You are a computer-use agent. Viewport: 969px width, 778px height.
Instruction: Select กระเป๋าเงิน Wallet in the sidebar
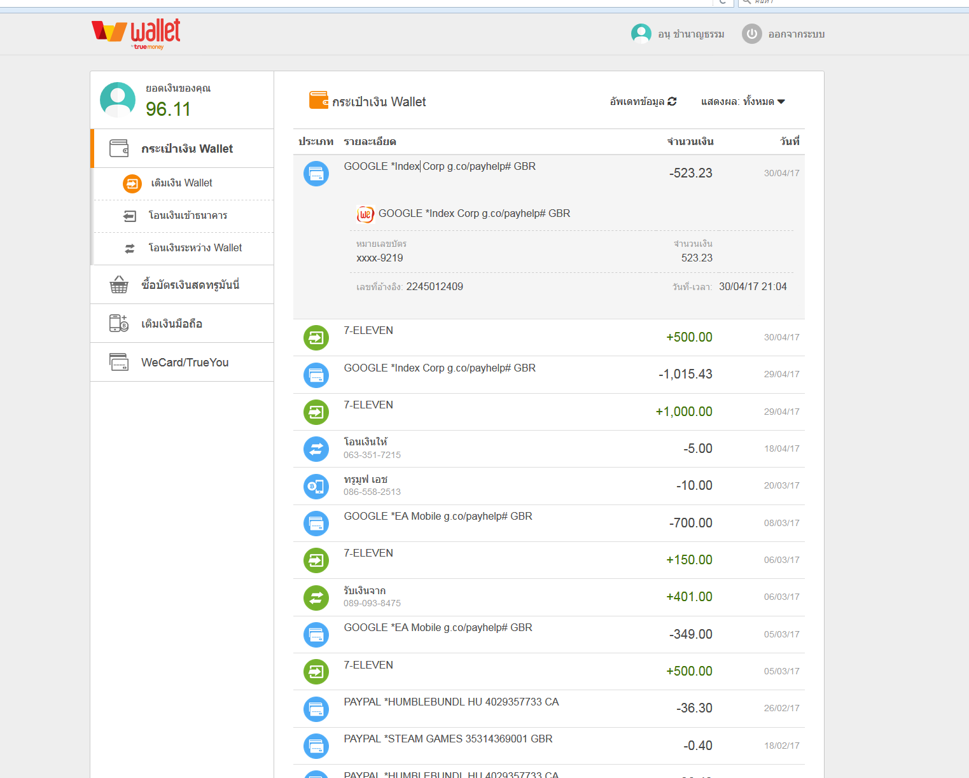pos(183,148)
